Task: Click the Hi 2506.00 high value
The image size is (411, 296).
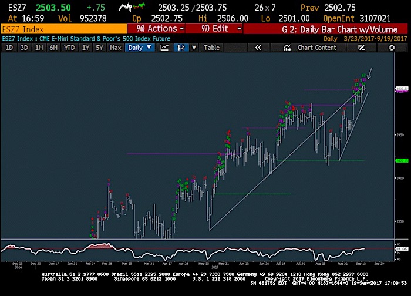Action: [x=233, y=18]
